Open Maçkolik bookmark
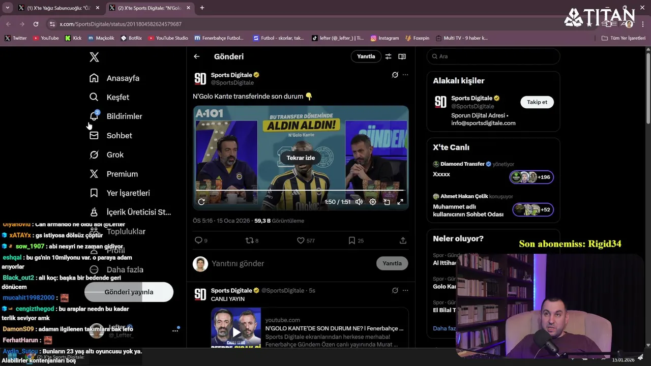The image size is (651, 366). (101, 38)
